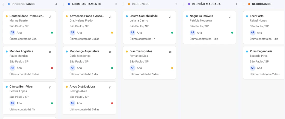This screenshot has width=285, height=119.
Task: Click contact name Paulo Mendes
Action: [19, 56]
